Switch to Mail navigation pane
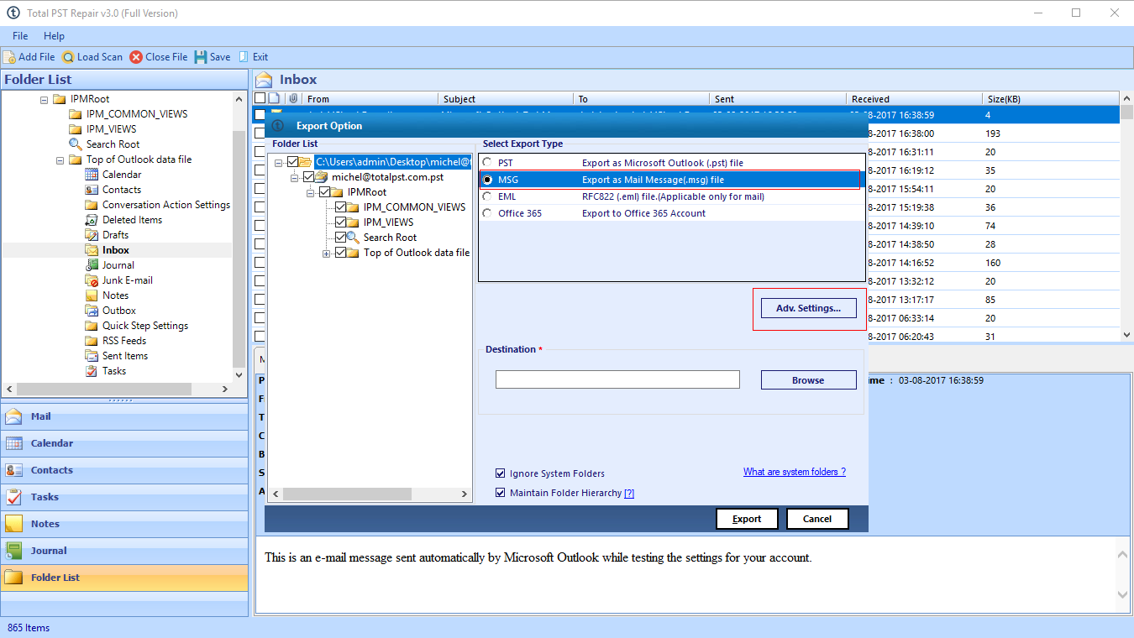This screenshot has width=1134, height=638. click(x=124, y=416)
